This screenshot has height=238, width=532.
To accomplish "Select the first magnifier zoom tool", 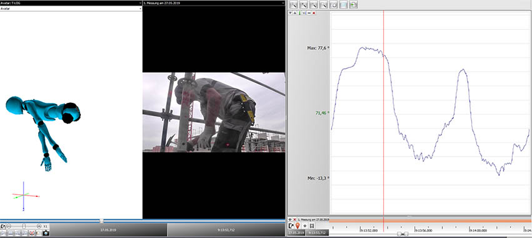I will click(294, 5).
